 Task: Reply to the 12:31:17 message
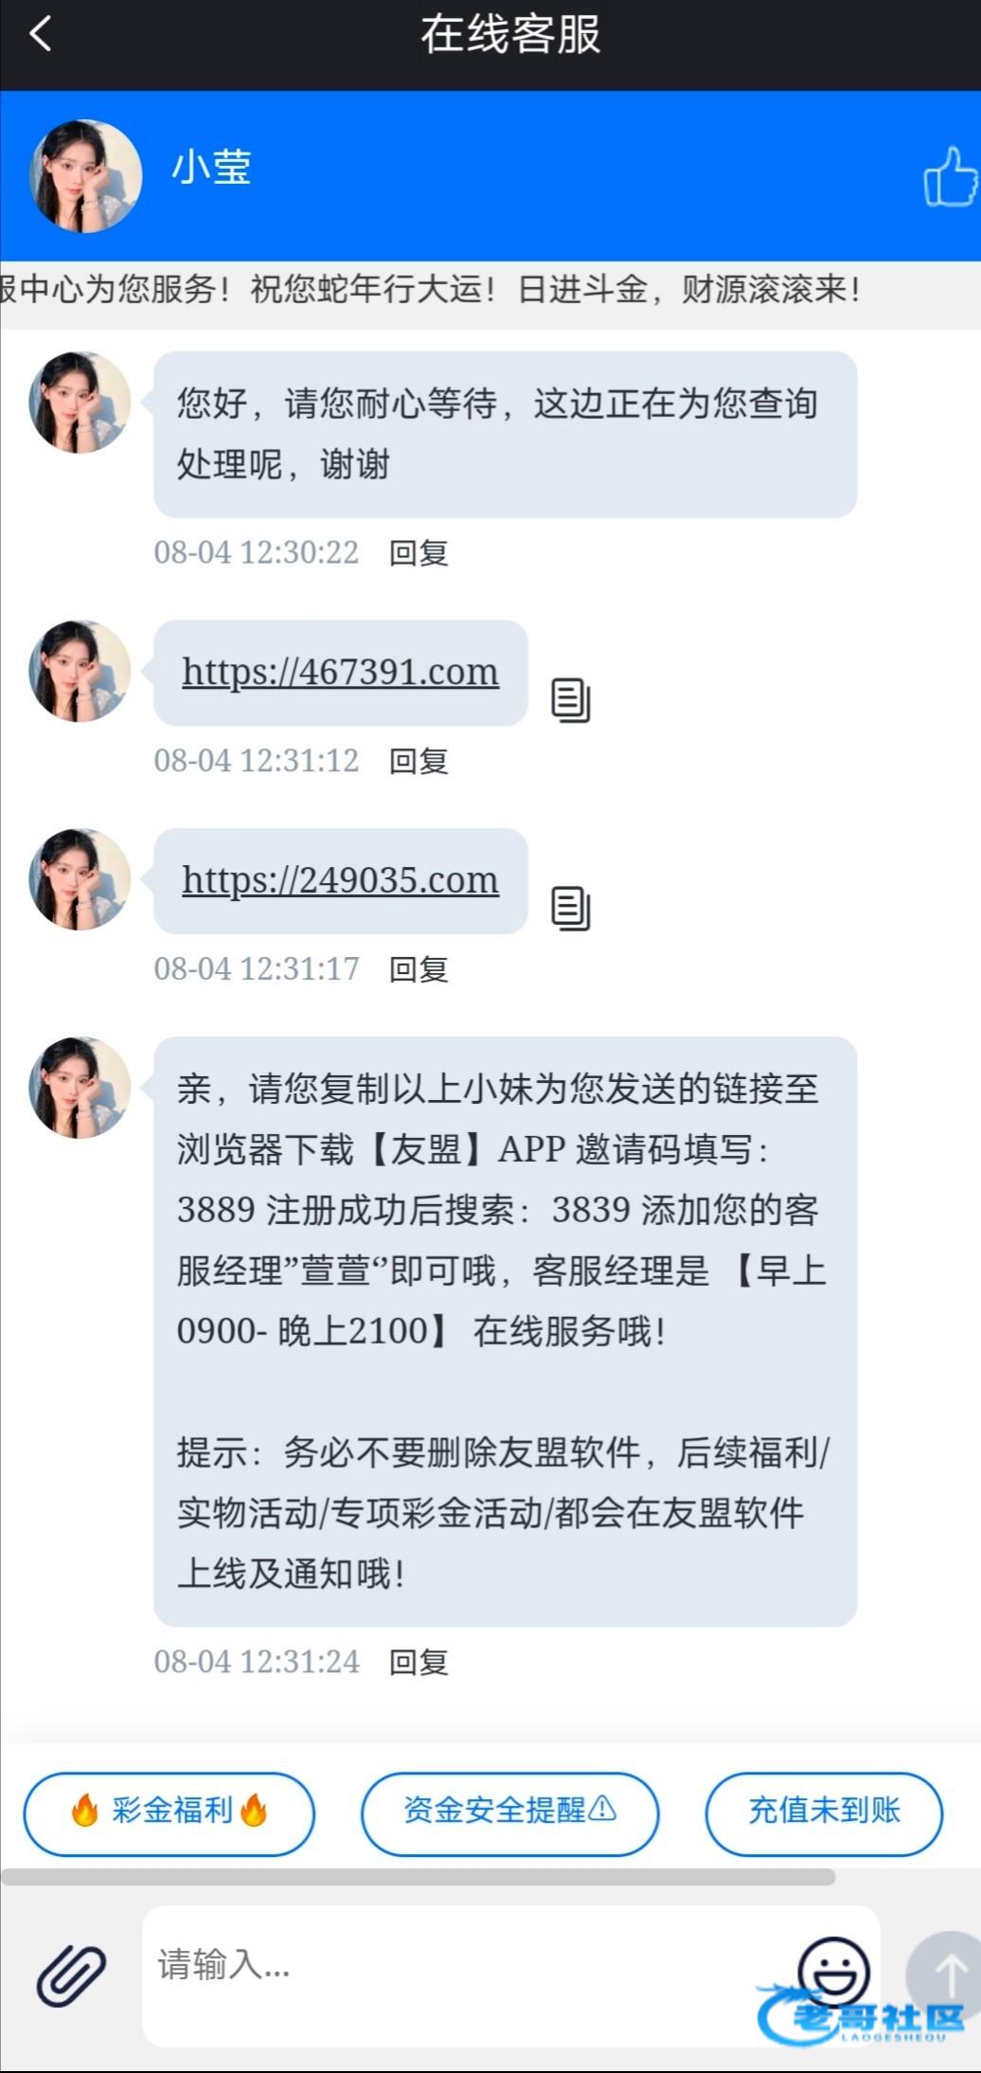pos(419,969)
